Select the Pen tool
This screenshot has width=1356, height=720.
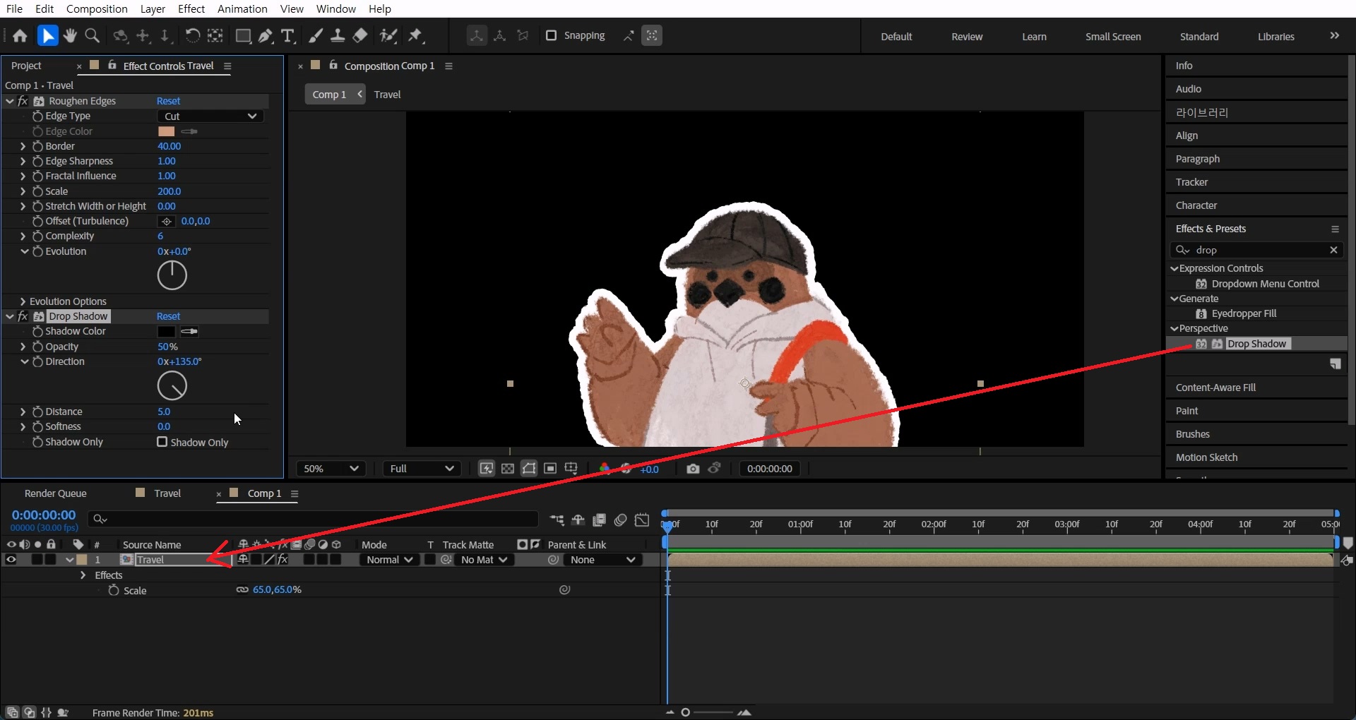click(266, 36)
